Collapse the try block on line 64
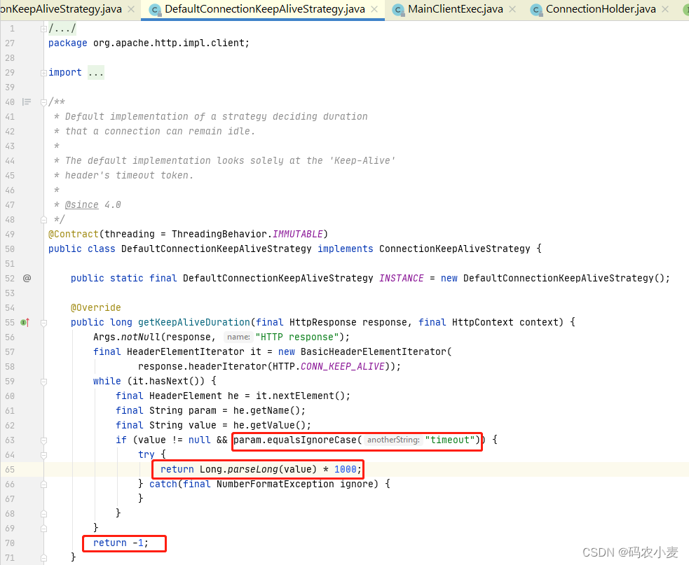The width and height of the screenshot is (689, 565). click(43, 455)
